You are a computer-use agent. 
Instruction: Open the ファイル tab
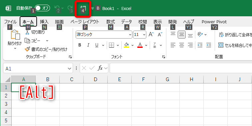pos(10,22)
